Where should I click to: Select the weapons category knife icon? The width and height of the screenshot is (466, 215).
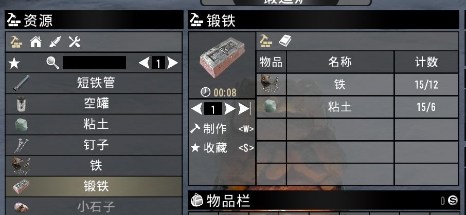[x=55, y=42]
